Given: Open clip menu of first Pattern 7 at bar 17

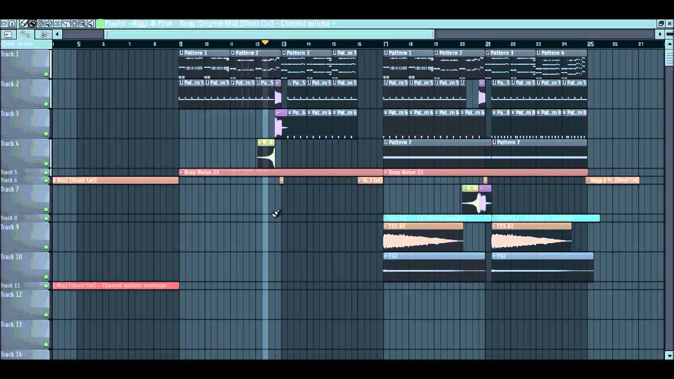Looking at the screenshot, I should pos(386,142).
